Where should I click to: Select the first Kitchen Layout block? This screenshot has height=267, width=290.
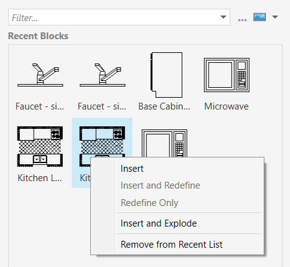pyautogui.click(x=40, y=146)
